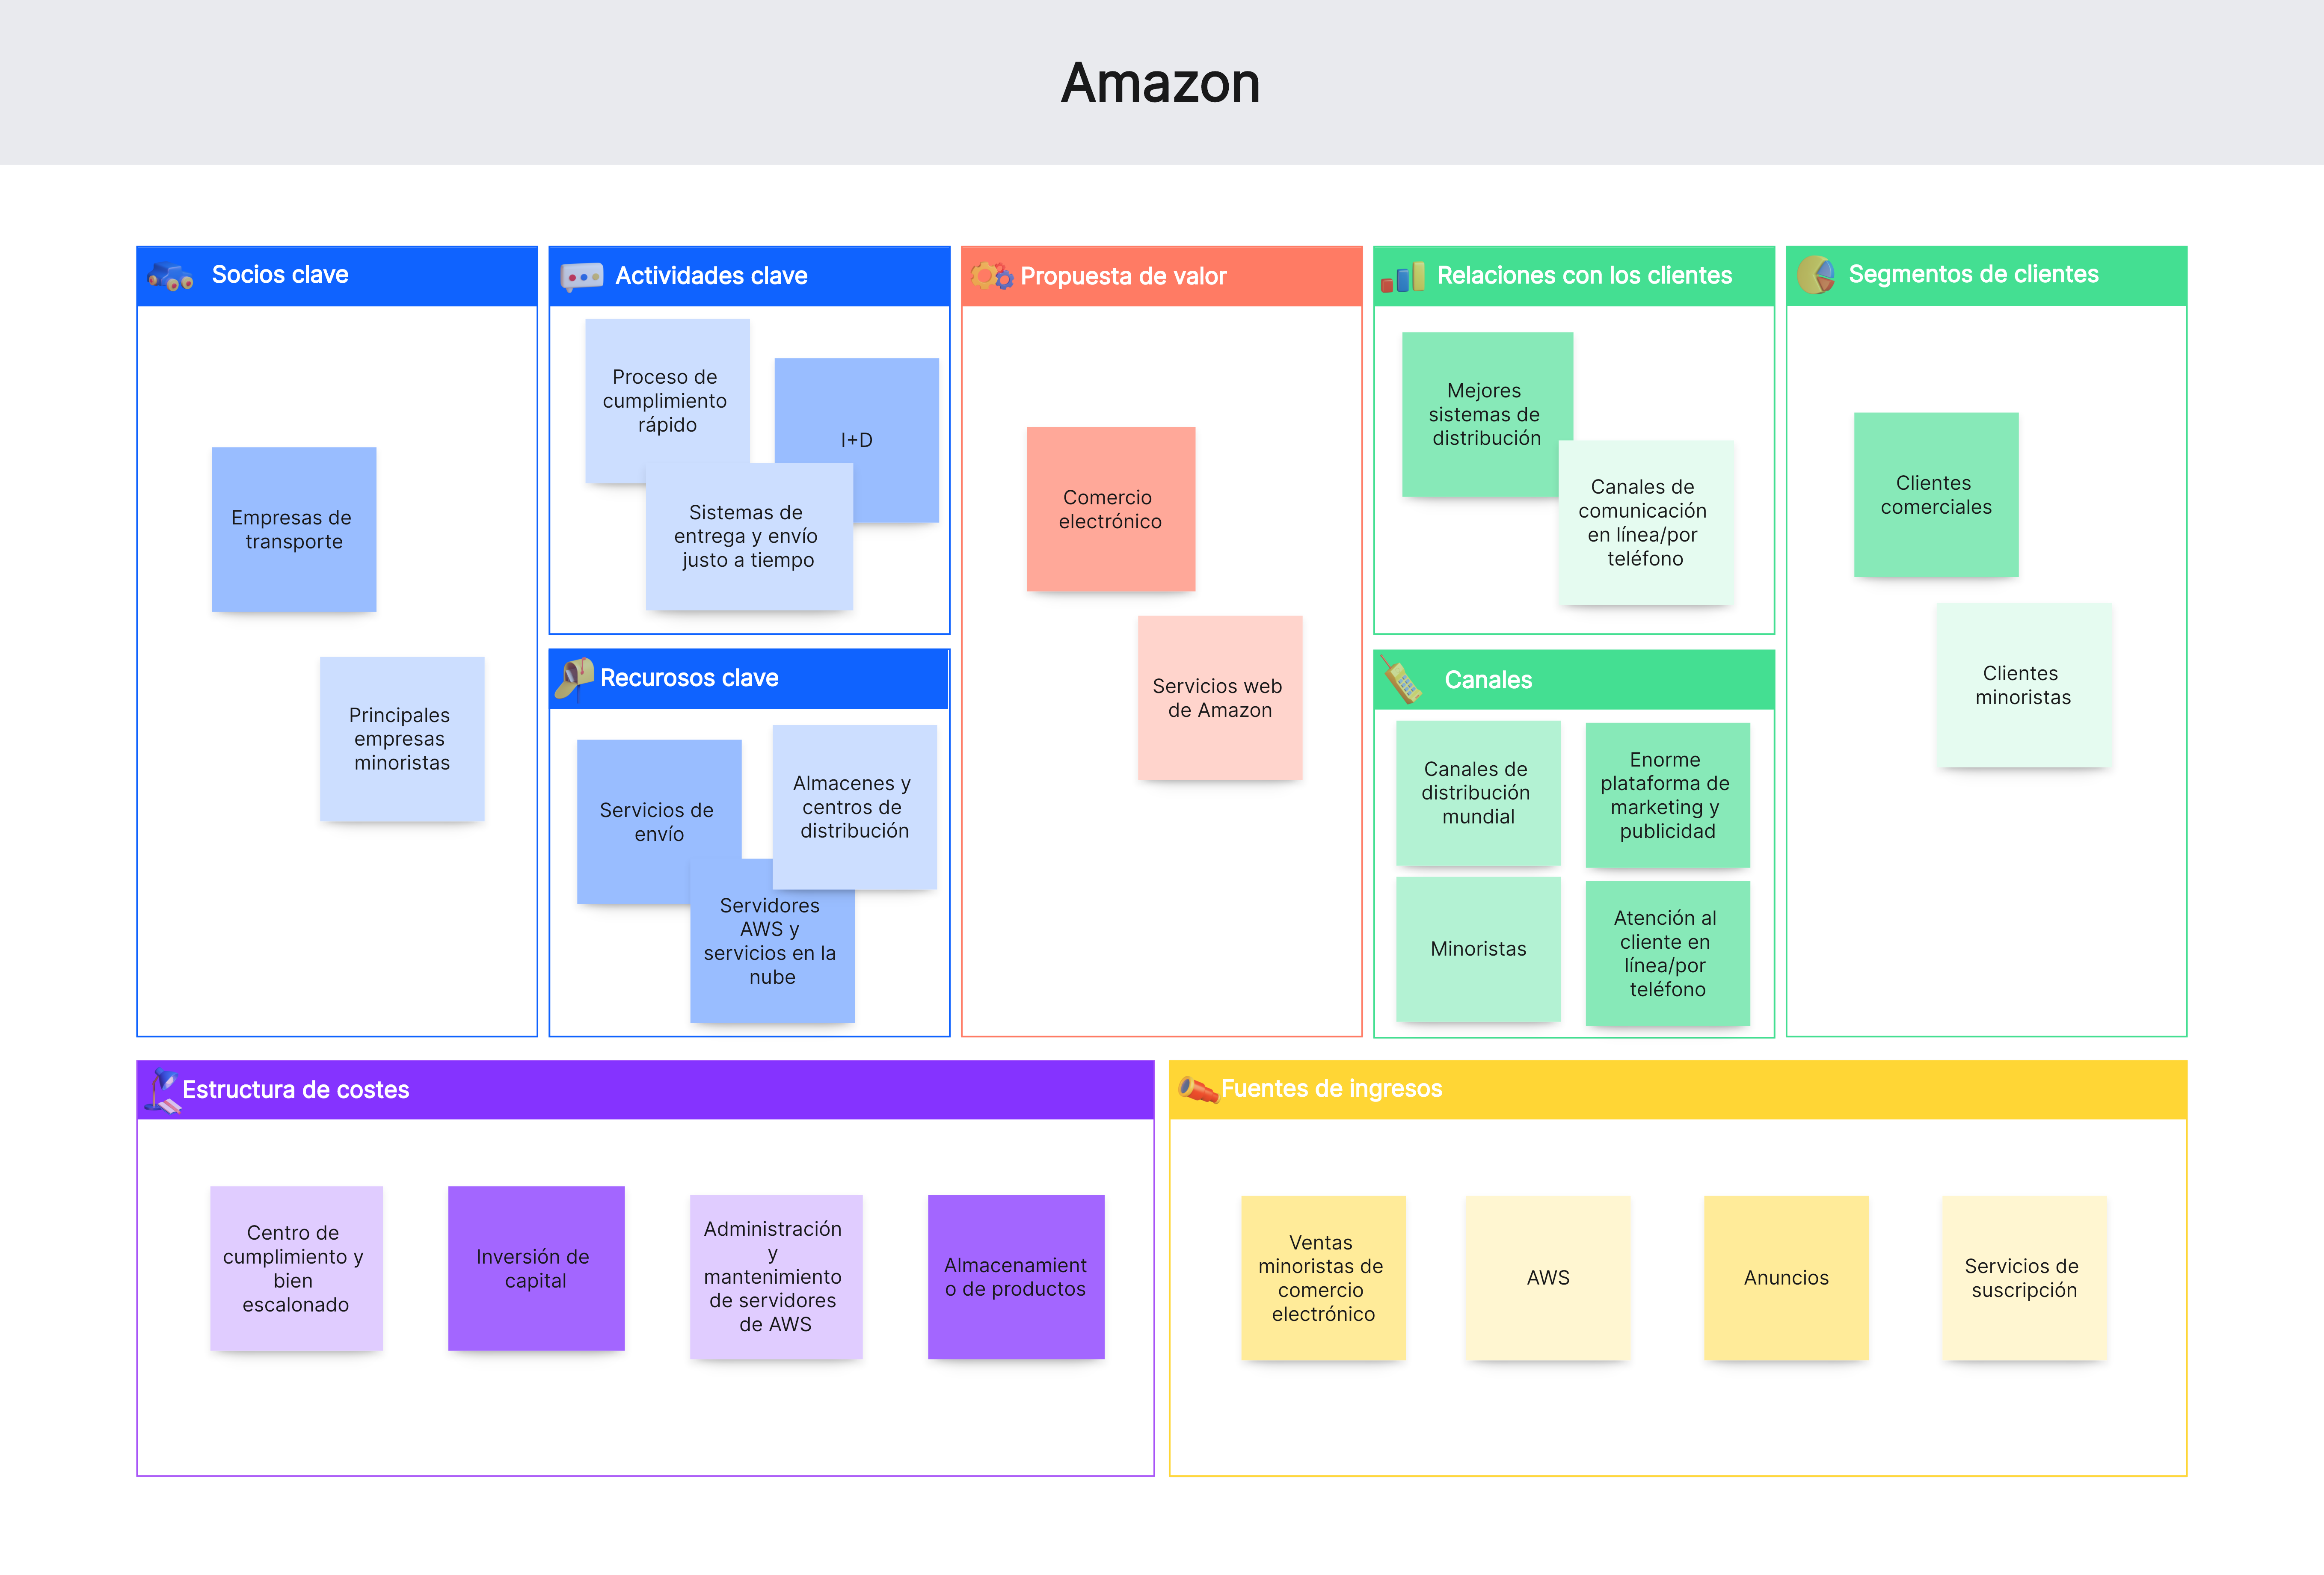Select the Centro de cumplimiento y bien escalonado note

coord(296,1268)
